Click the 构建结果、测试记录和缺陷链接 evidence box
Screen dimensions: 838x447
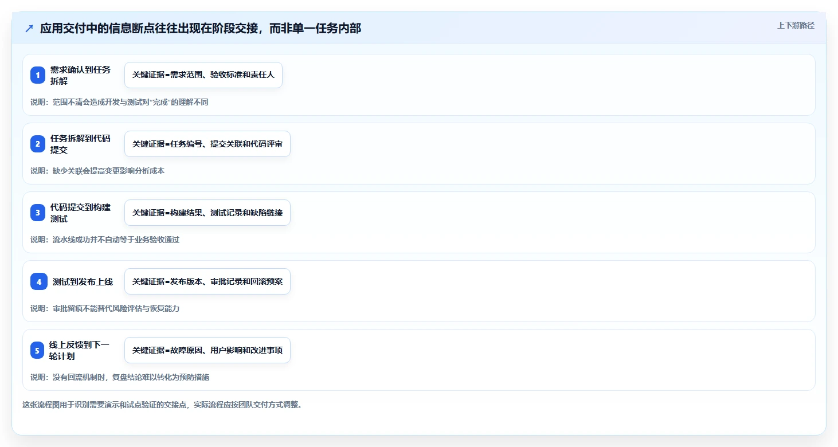tap(207, 213)
